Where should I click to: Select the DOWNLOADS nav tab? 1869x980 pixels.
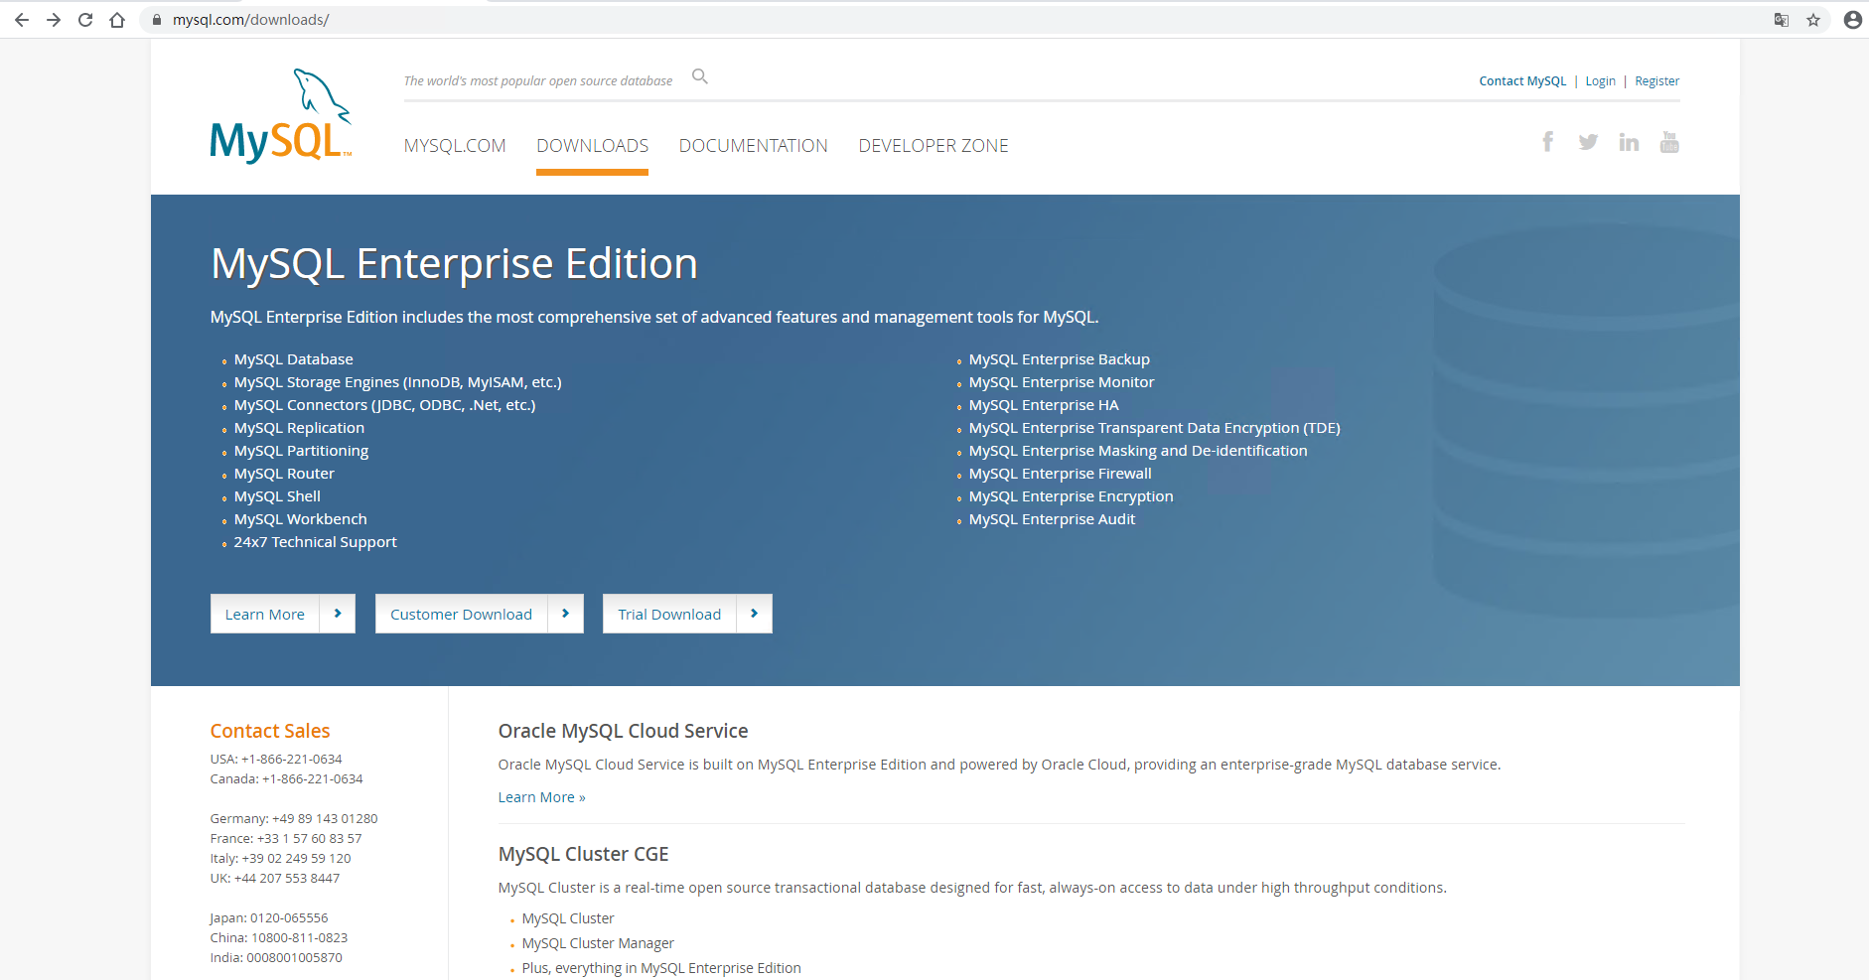click(592, 146)
